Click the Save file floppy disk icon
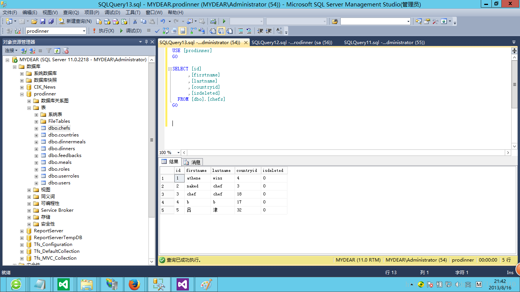Screen dimensions: 520x292 pos(42,21)
